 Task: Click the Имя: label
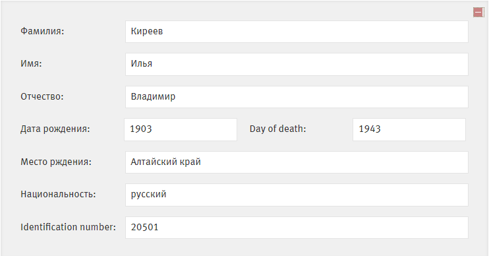tap(31, 64)
